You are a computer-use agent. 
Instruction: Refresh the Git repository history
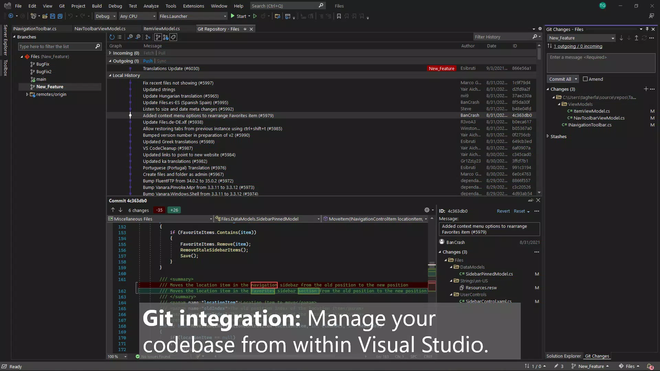112,37
